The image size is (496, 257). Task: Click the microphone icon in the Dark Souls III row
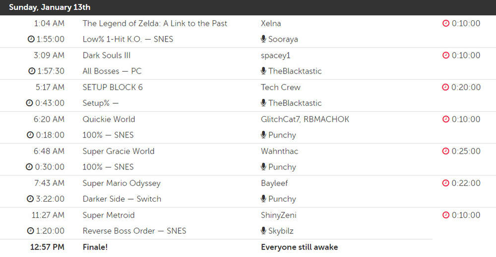point(263,71)
